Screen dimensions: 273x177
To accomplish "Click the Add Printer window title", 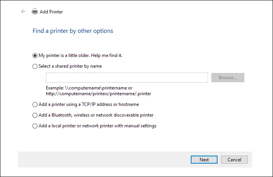I will coord(51,12).
